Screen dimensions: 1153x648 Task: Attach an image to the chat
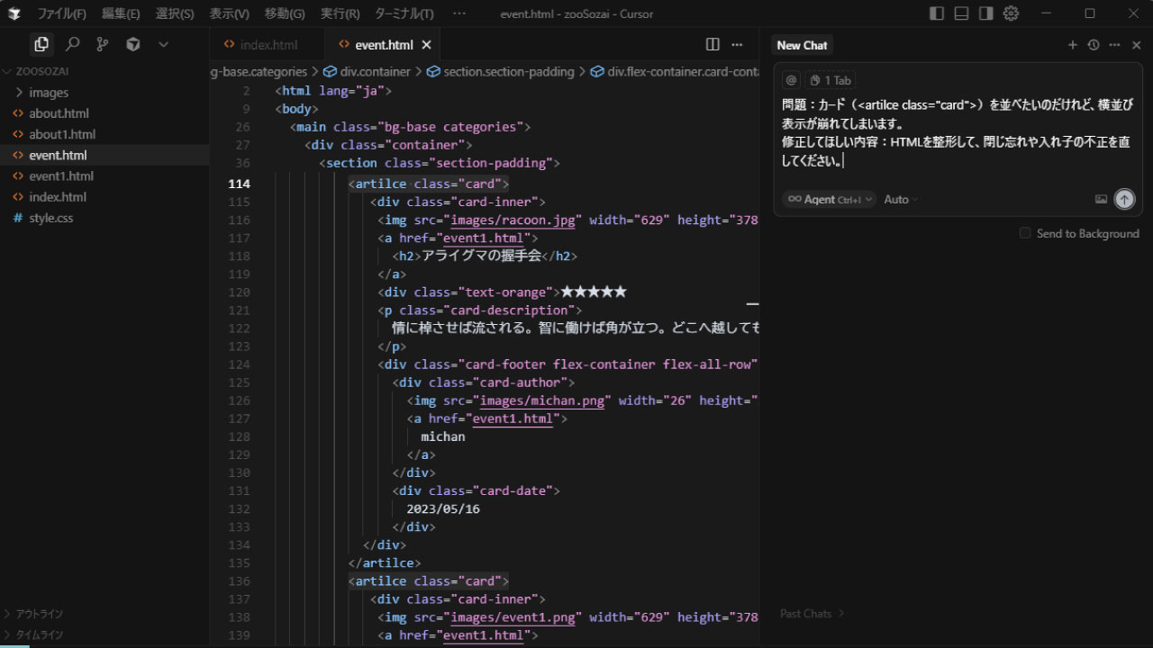click(1101, 199)
